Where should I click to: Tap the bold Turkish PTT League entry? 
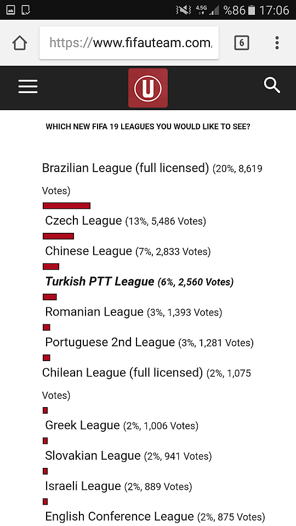[139, 282]
